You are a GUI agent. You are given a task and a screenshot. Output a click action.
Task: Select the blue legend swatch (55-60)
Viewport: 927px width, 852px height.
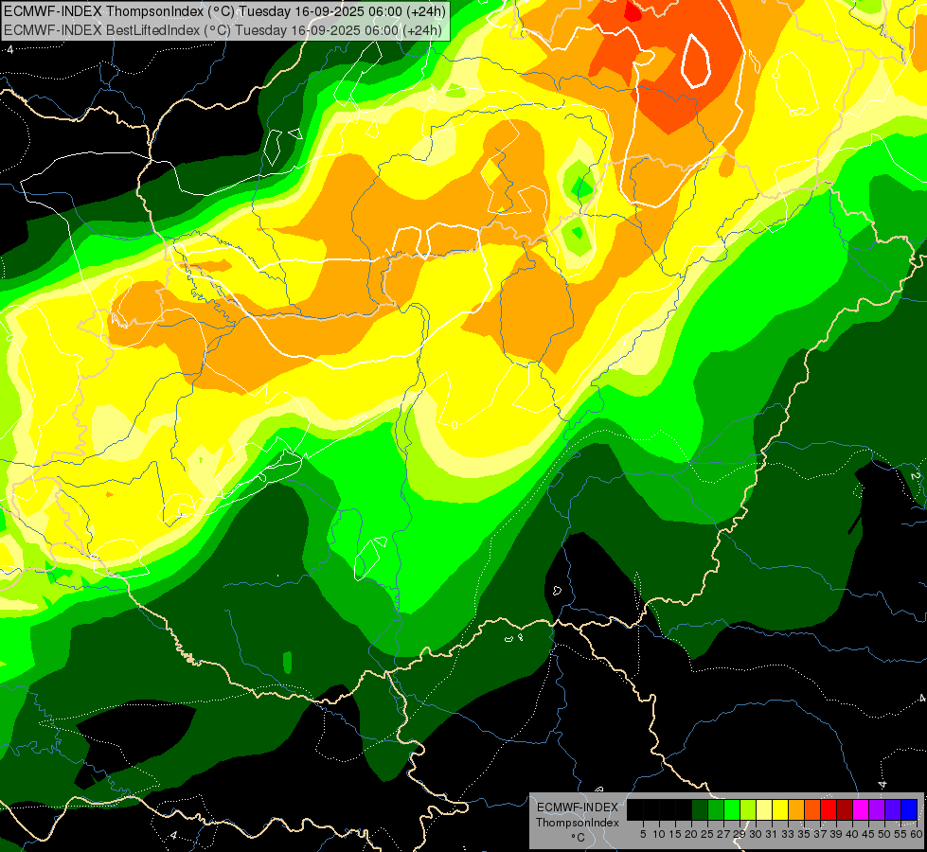pos(909,809)
